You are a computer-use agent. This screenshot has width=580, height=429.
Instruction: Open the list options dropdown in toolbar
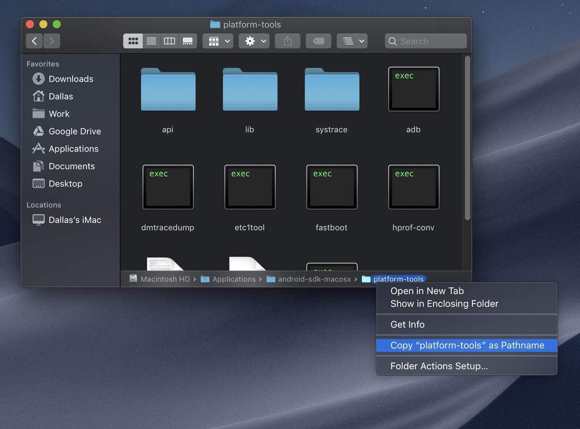[352, 41]
